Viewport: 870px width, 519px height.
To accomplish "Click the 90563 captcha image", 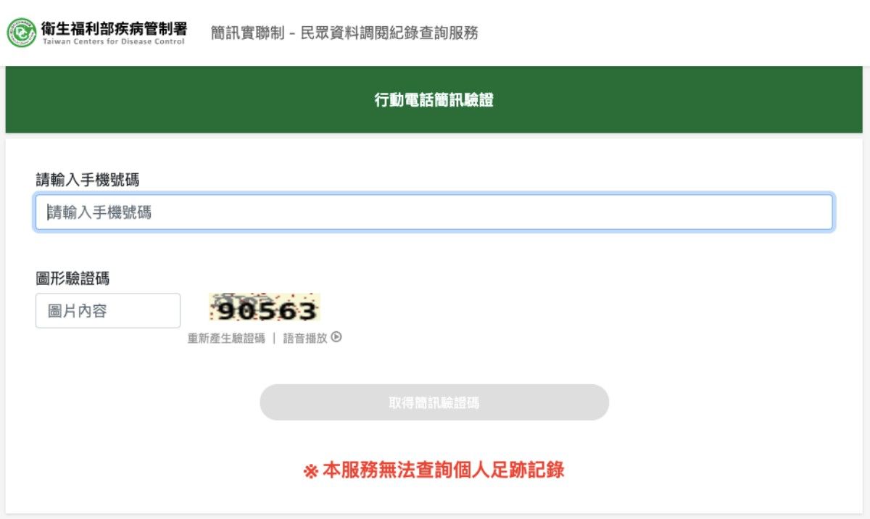I will coord(265,308).
